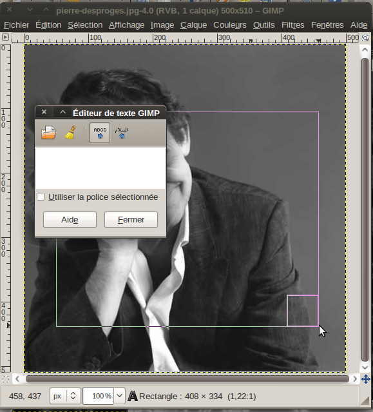The image size is (373, 412).
Task: Clear all text with the broom icon
Action: click(70, 132)
